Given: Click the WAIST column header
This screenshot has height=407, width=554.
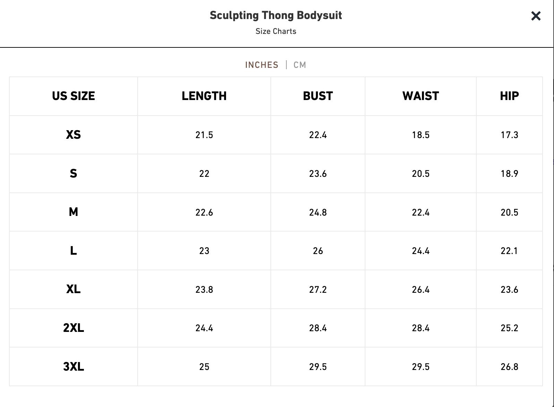Looking at the screenshot, I should click(421, 96).
